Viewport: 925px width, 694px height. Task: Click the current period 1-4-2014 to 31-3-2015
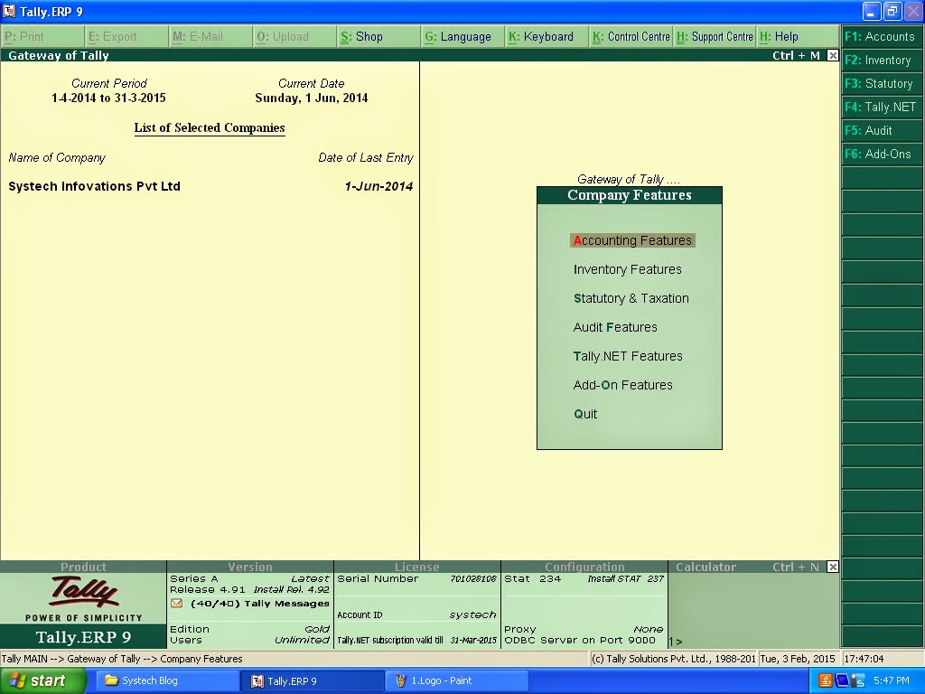[108, 98]
